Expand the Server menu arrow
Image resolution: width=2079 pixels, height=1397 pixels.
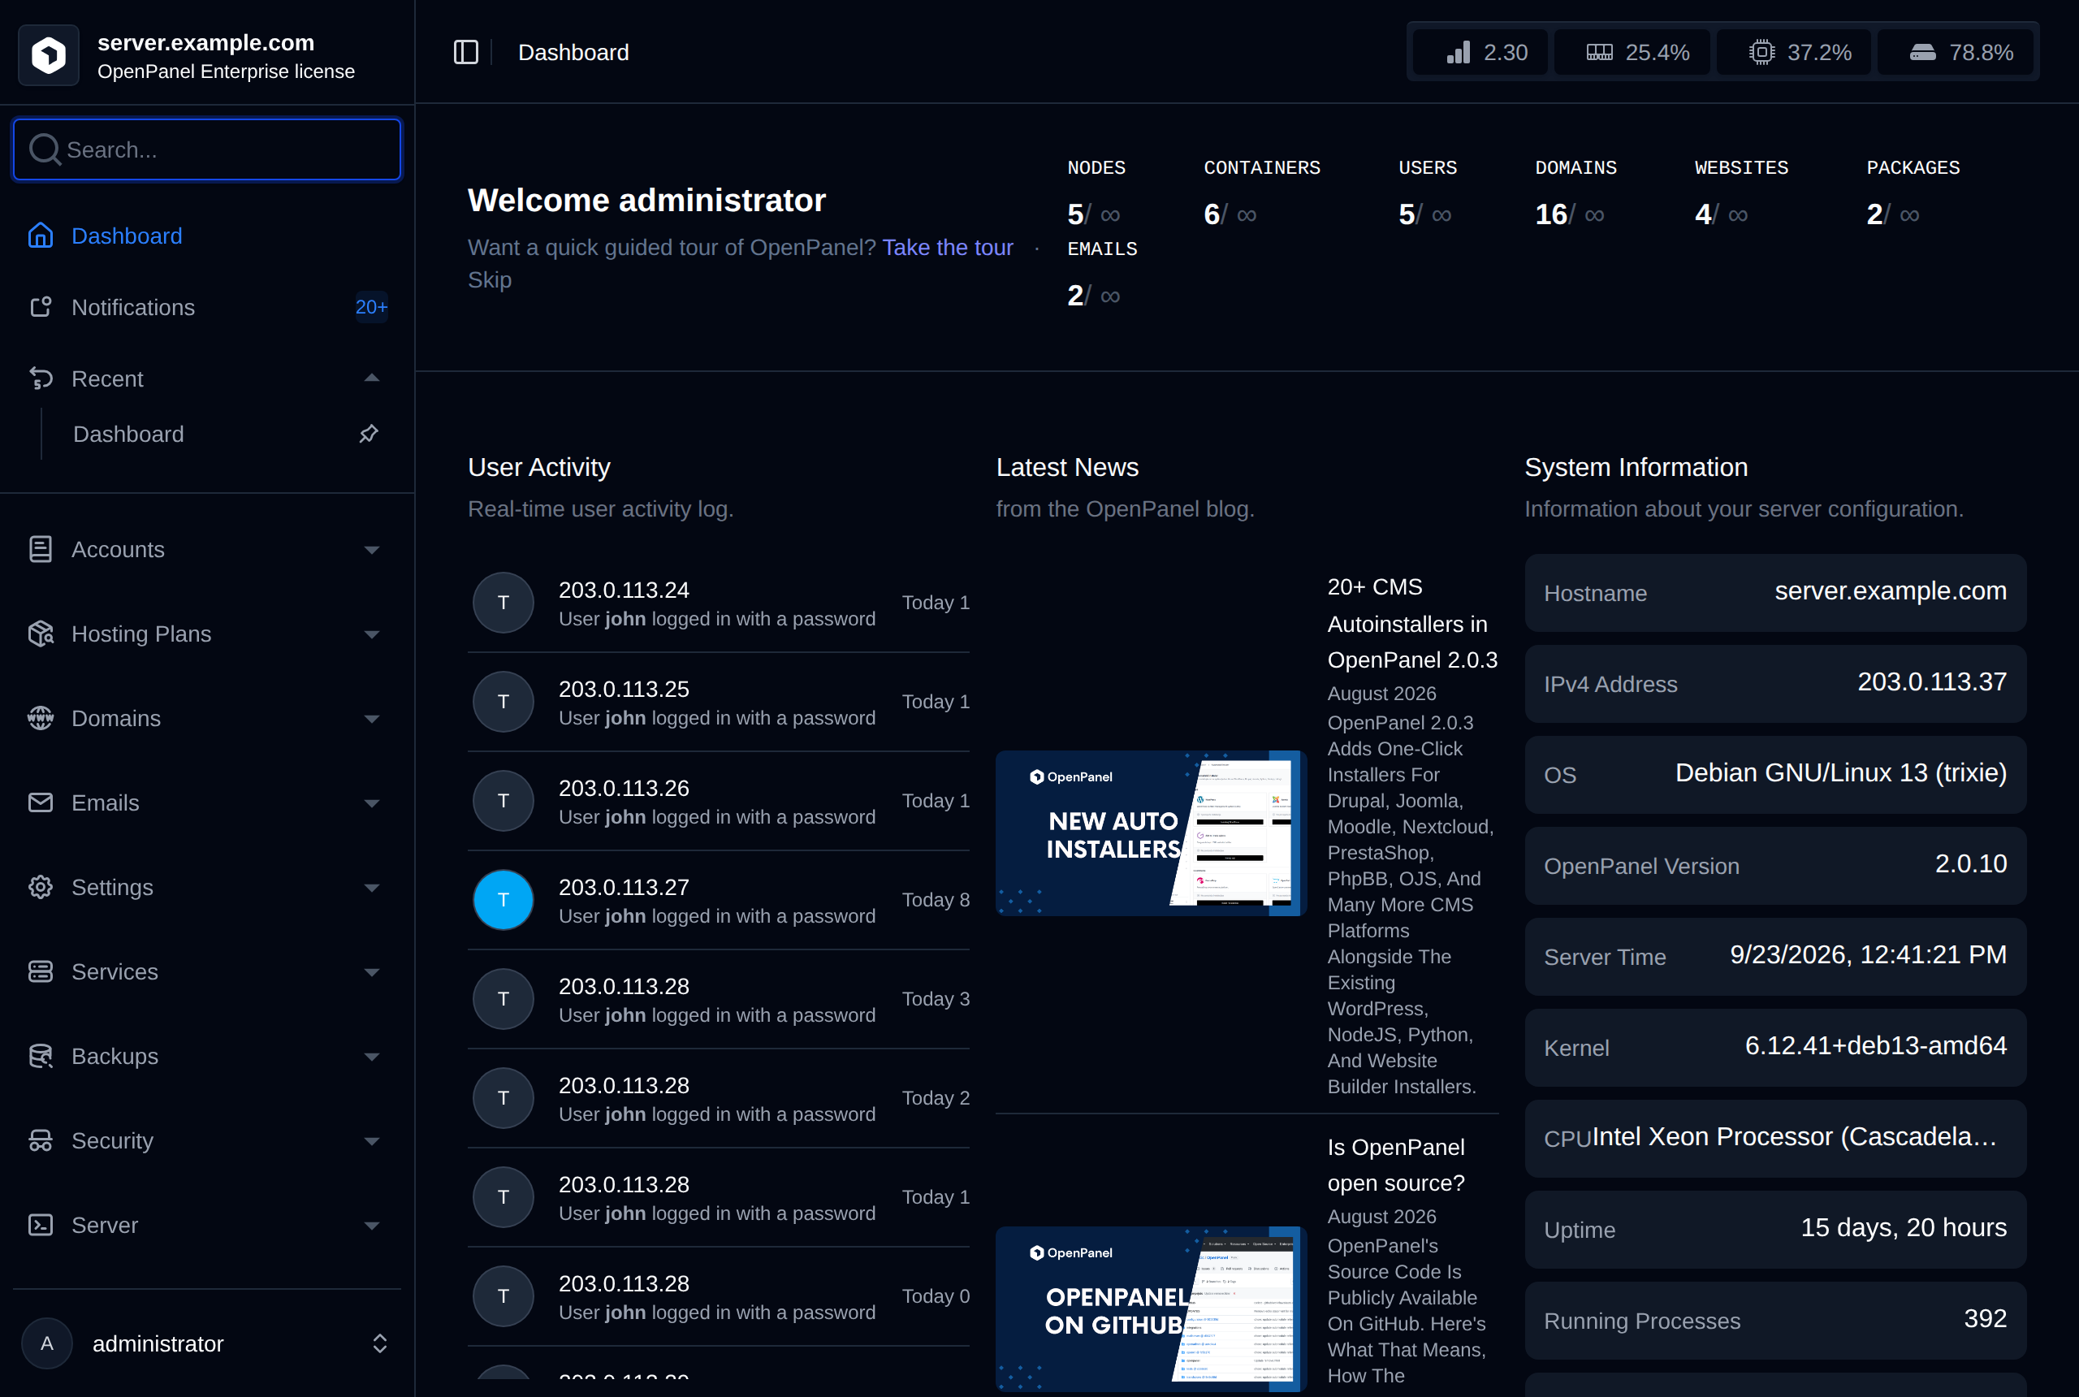click(x=371, y=1226)
